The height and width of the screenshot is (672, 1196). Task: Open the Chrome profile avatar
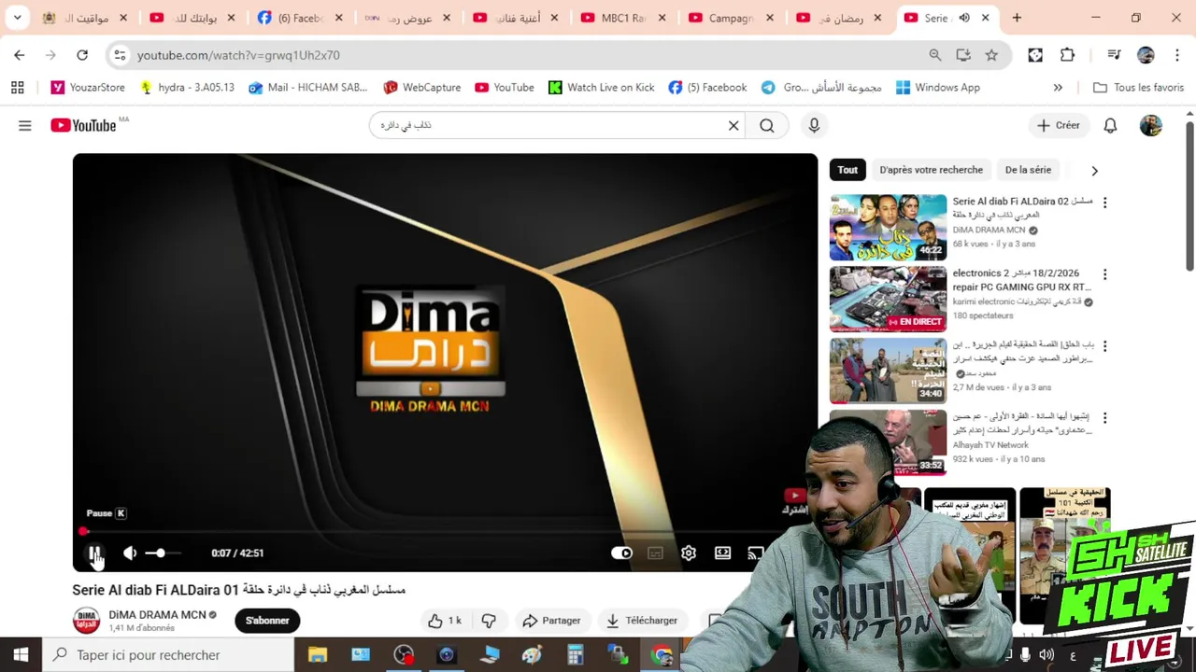pyautogui.click(x=1146, y=55)
